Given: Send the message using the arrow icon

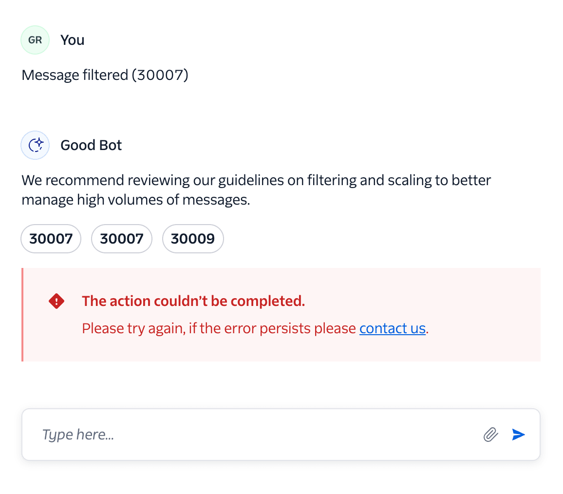Looking at the screenshot, I should coord(518,434).
